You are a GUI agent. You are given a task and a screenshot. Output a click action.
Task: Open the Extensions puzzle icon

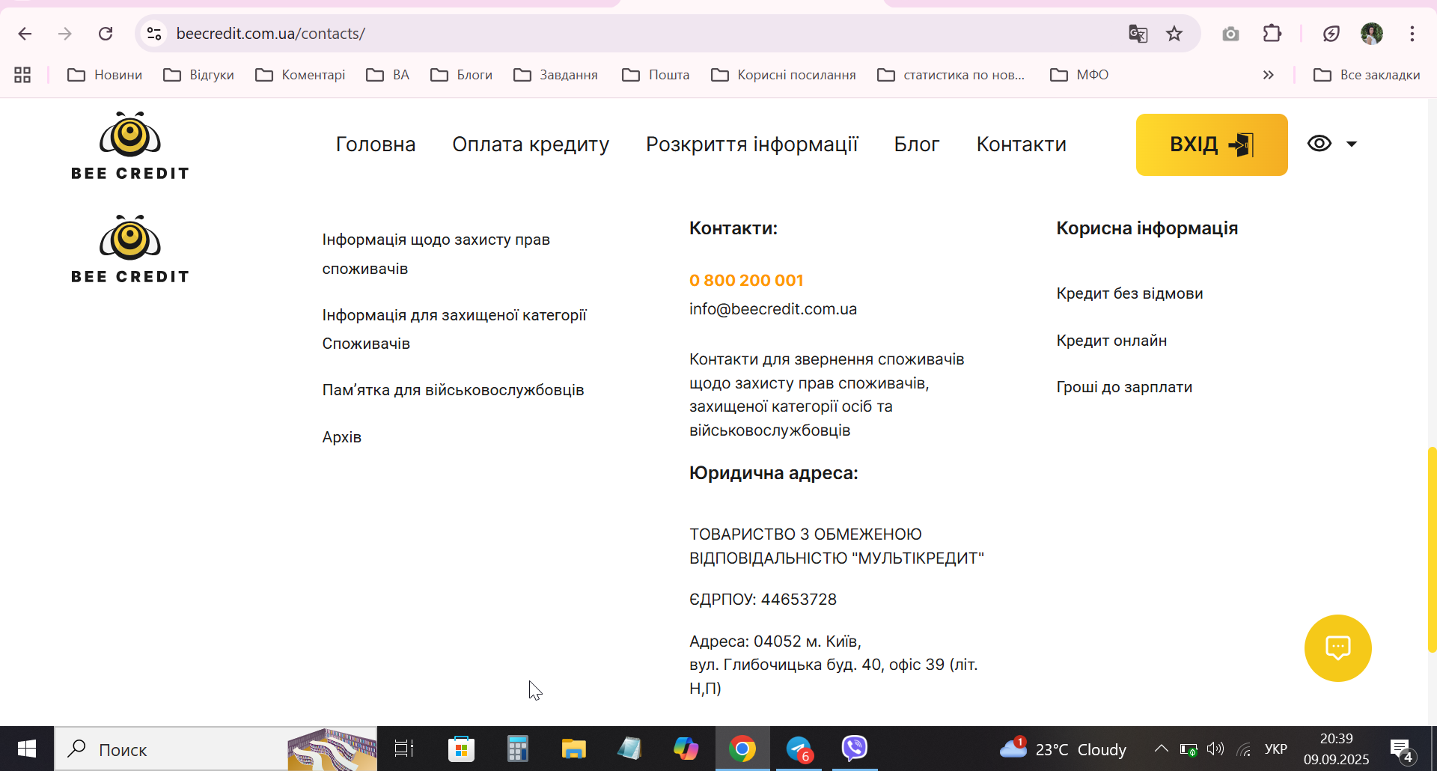coord(1272,34)
